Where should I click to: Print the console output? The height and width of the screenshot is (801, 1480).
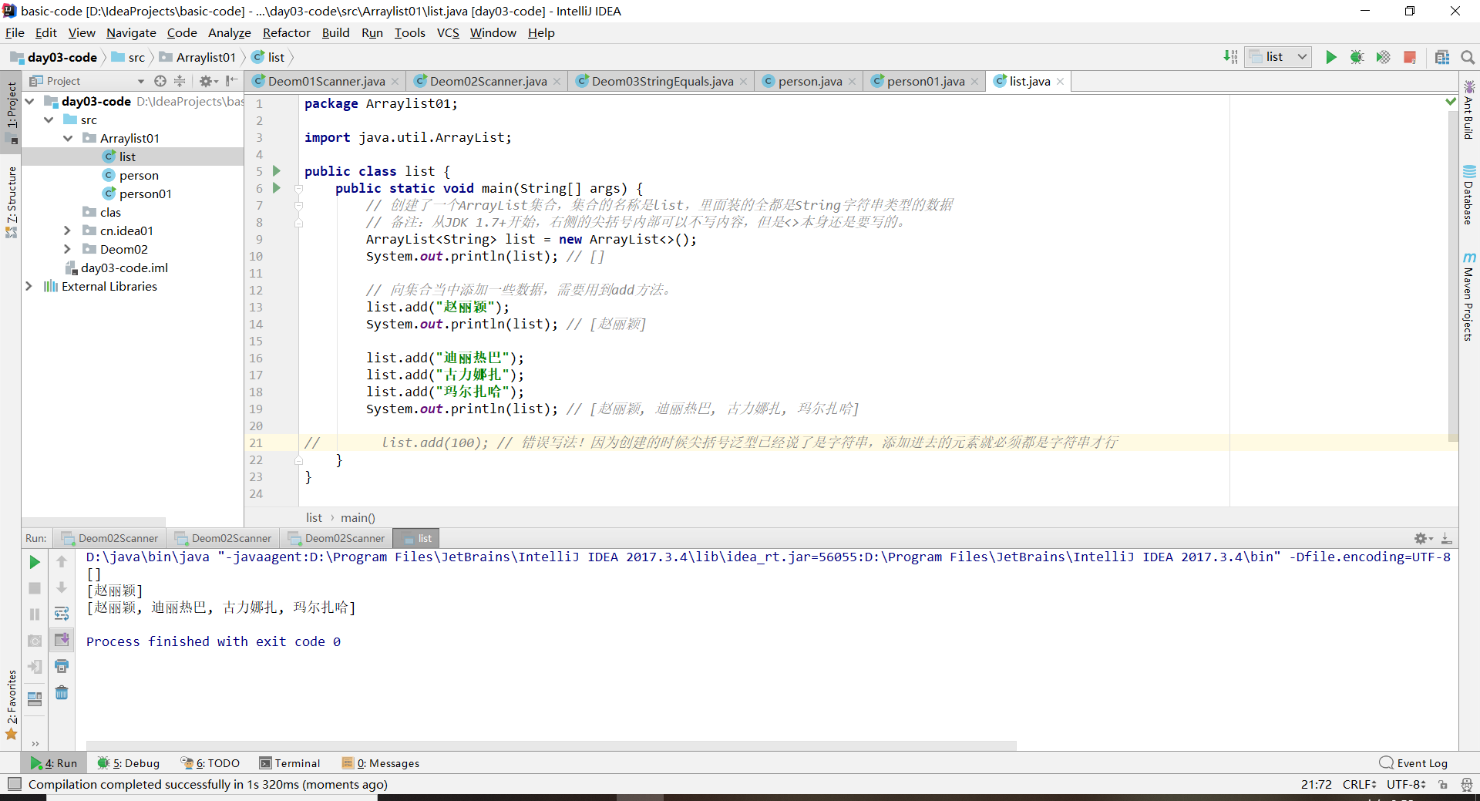[x=62, y=666]
